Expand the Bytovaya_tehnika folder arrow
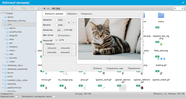The image size is (186, 99). click(x=3, y=21)
